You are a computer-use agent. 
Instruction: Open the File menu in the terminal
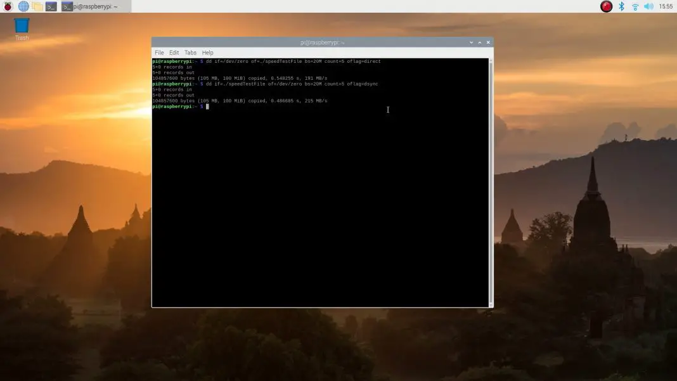point(158,52)
